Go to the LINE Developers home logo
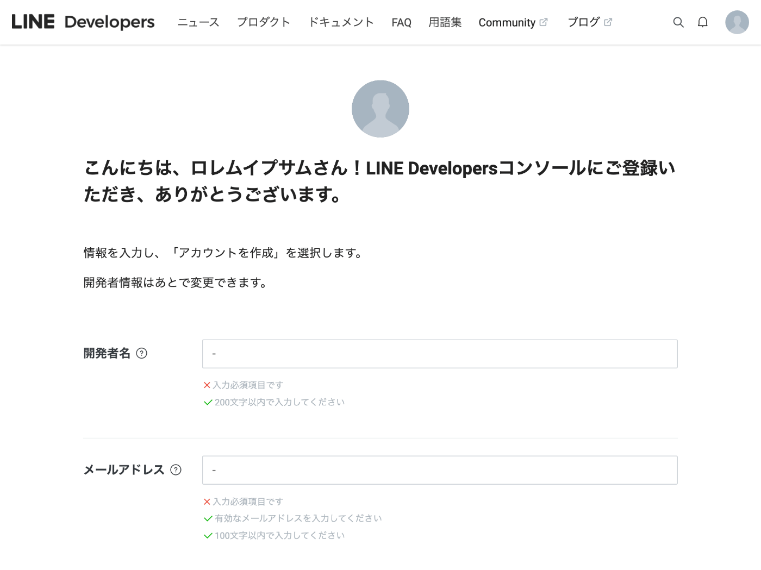The image size is (761, 570). click(x=83, y=22)
